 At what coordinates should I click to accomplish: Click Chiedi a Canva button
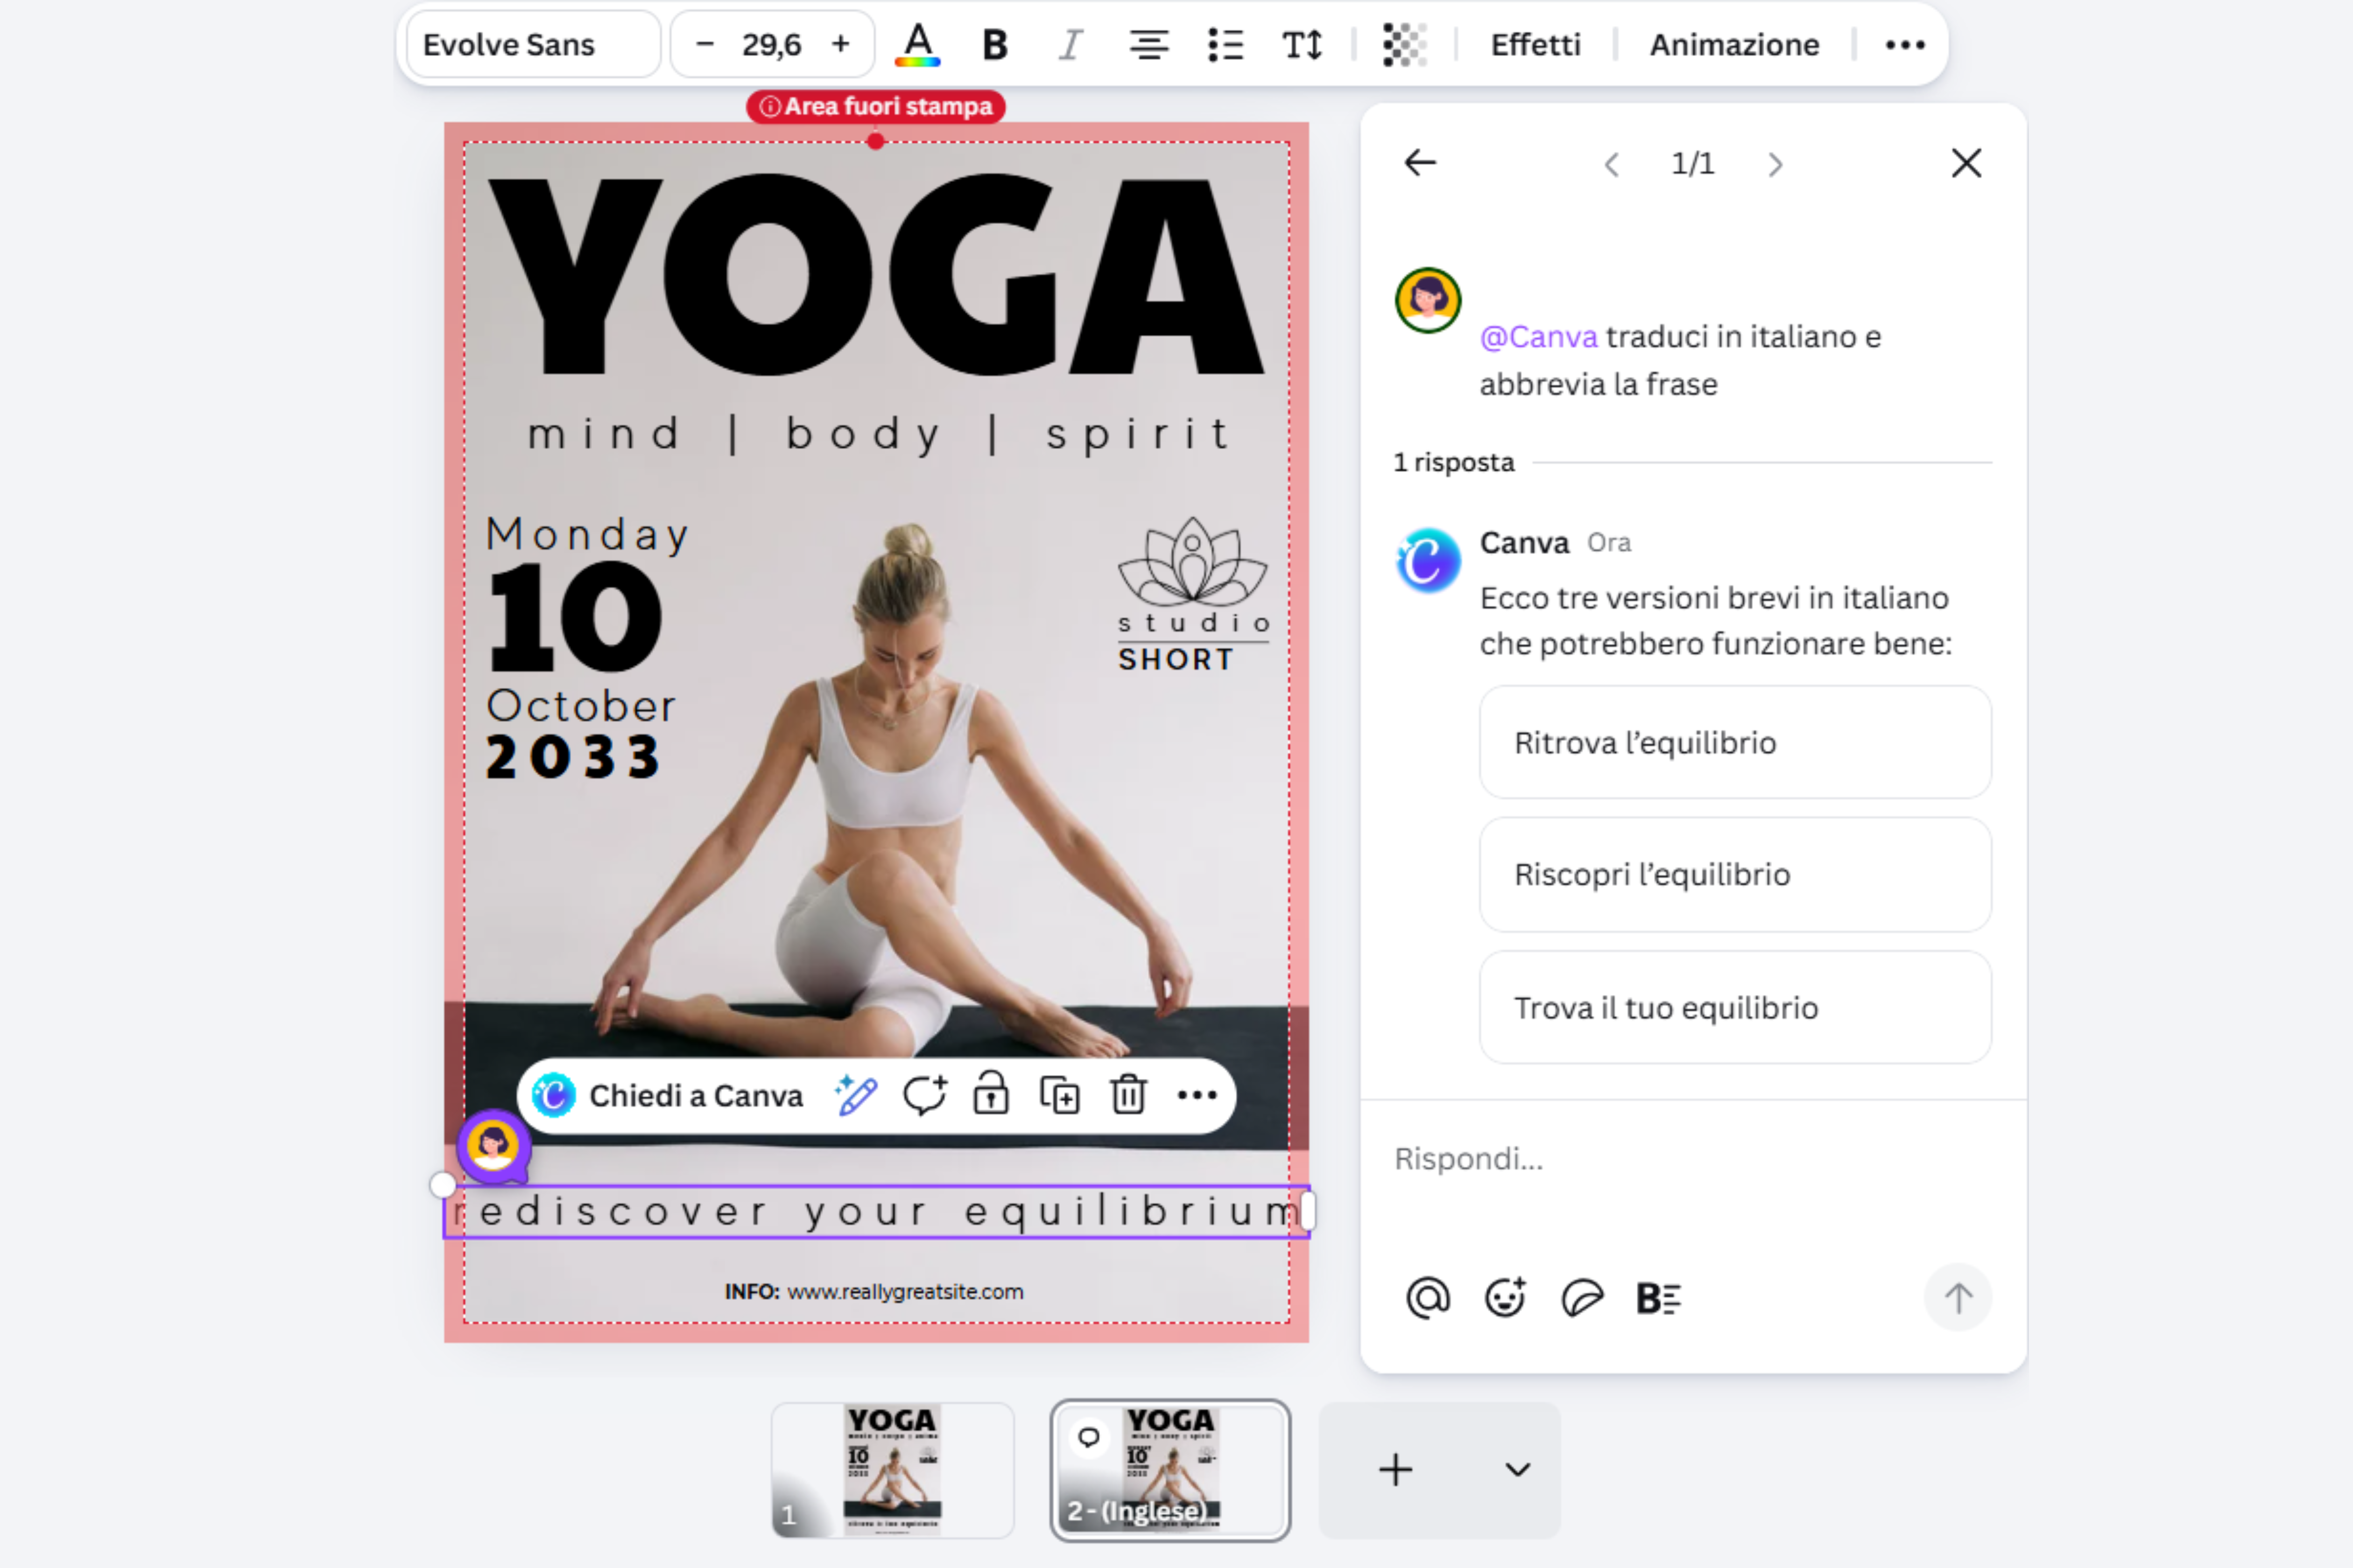(x=667, y=1096)
